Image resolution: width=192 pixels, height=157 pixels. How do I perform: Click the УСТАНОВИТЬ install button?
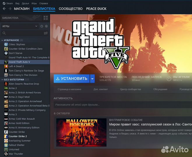72,79
